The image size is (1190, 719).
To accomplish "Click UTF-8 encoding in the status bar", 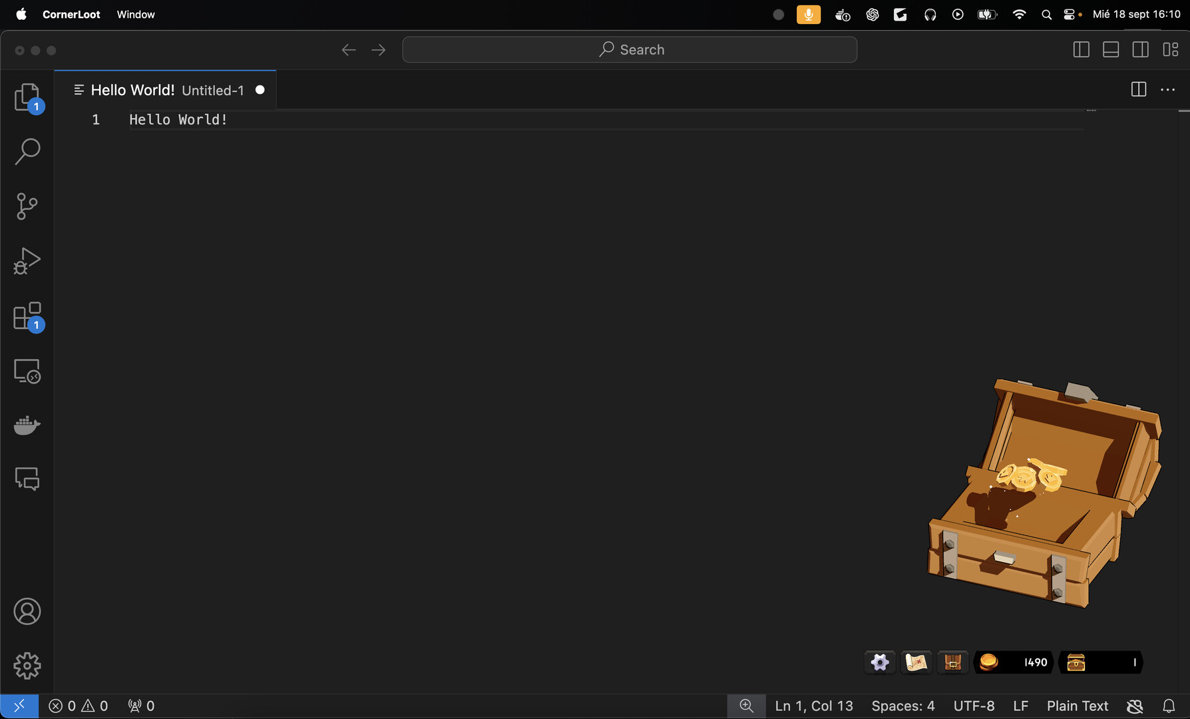I will tap(974, 706).
